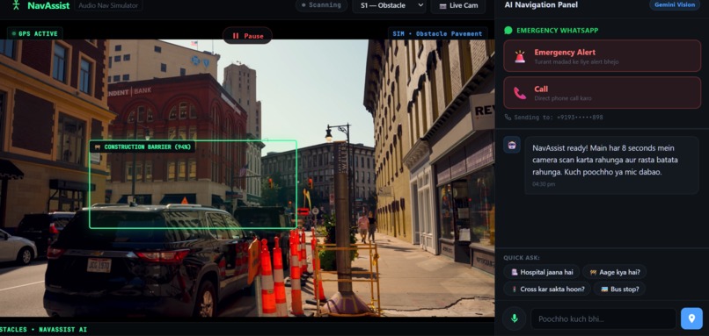Click the NavAssist bot avatar in chat
709x336 pixels.
[512, 146]
